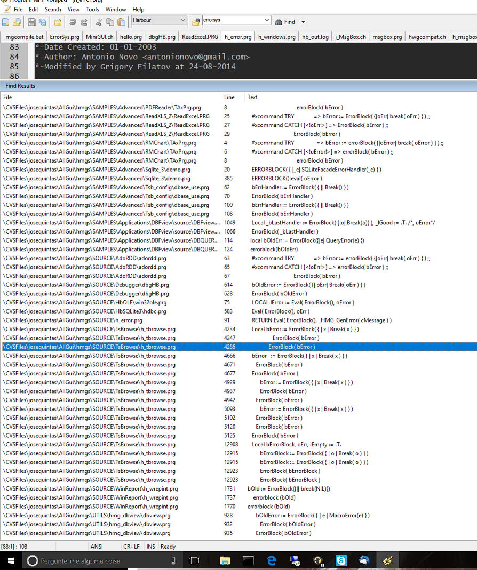The image size is (477, 570).
Task: Open the Windows Start menu
Action: click(11, 560)
